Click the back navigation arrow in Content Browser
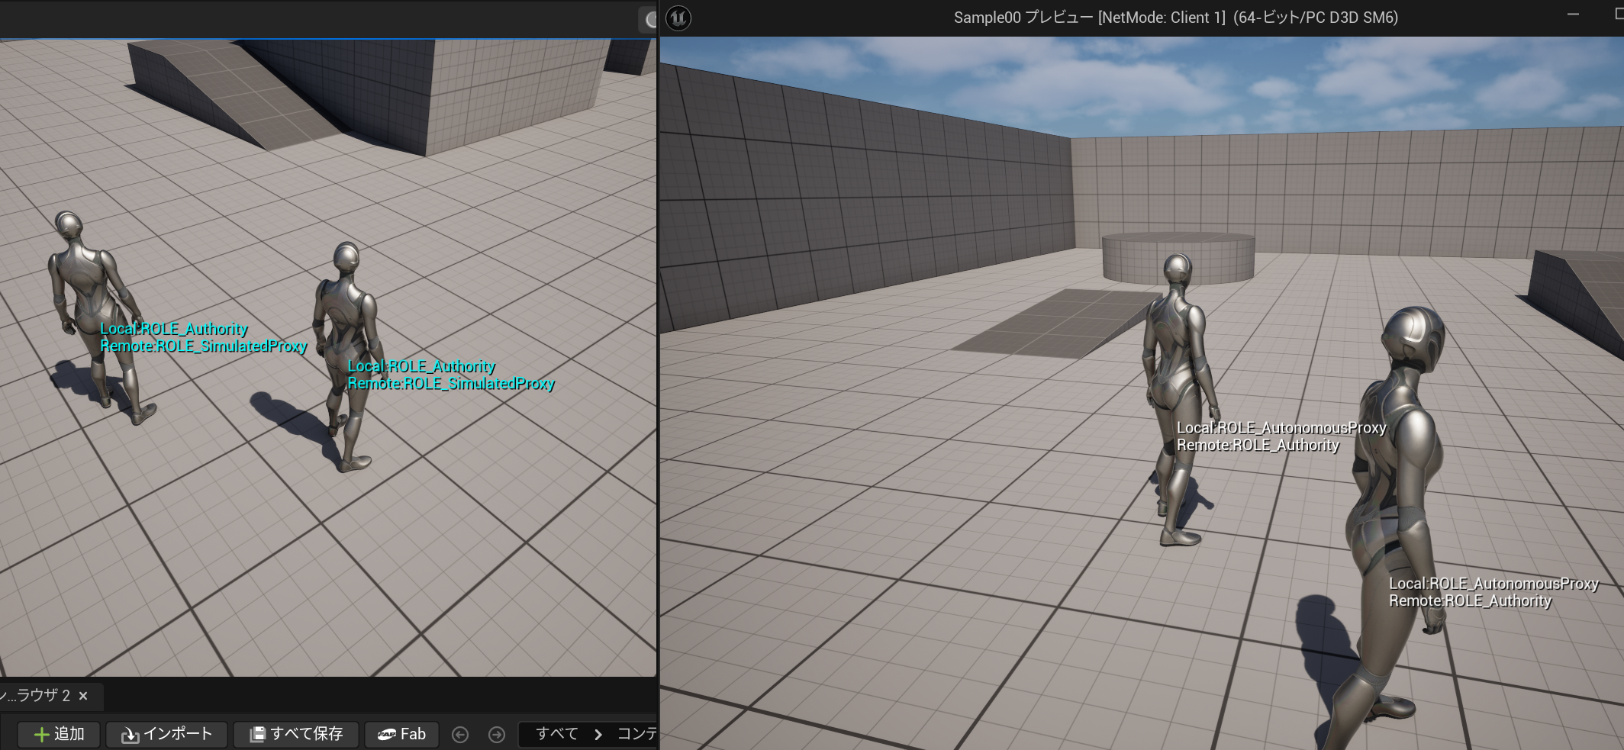The image size is (1624, 750). (x=460, y=733)
